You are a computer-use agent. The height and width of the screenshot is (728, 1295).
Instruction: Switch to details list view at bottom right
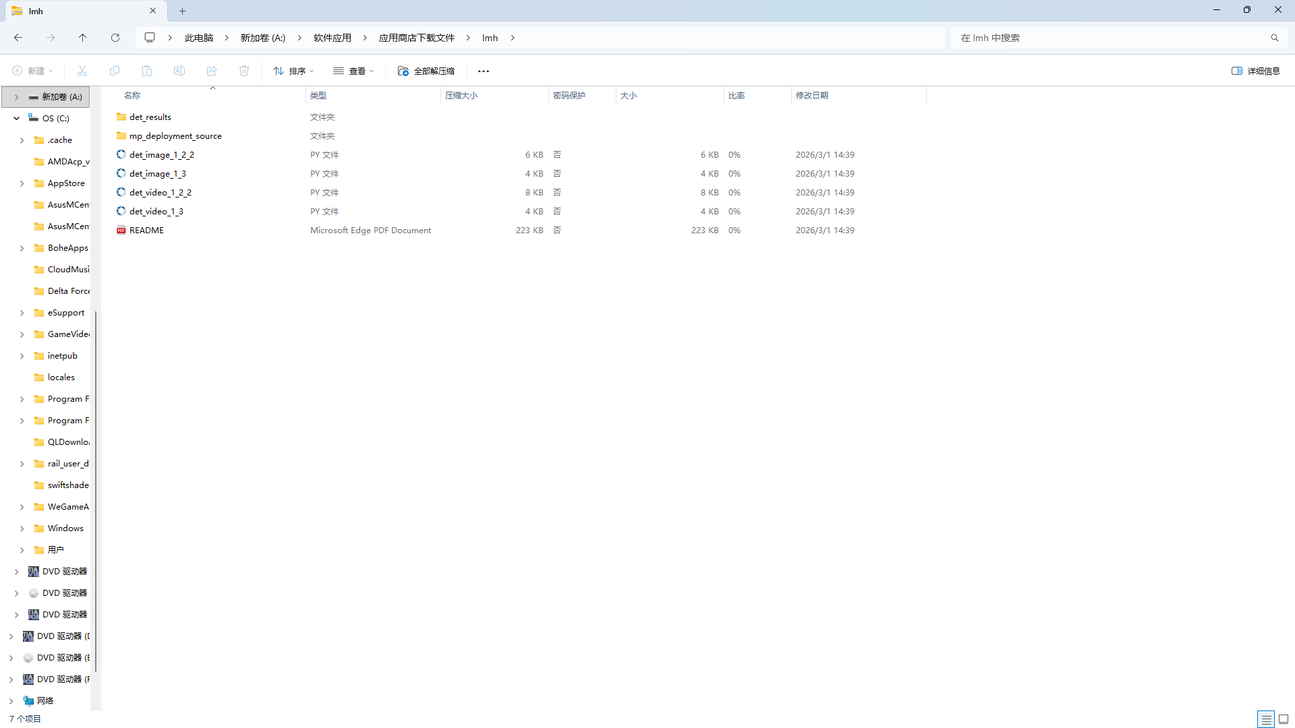pos(1266,719)
